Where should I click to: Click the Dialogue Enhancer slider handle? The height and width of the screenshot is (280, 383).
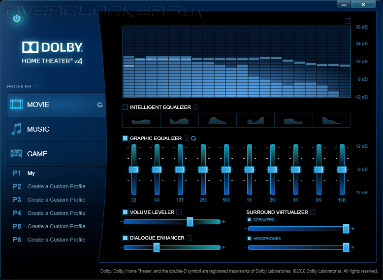coord(157,247)
